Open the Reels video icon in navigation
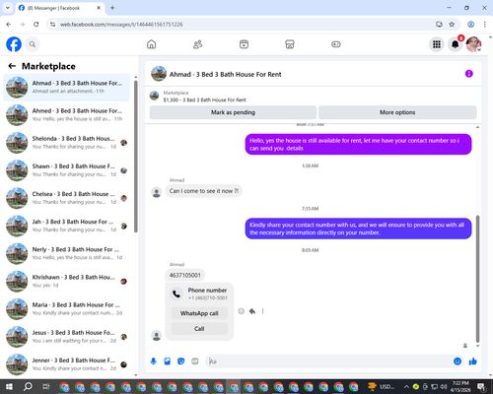The height and width of the screenshot is (394, 493). coord(244,44)
